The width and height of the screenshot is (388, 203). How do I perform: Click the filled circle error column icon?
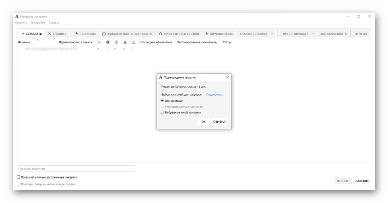click(107, 42)
